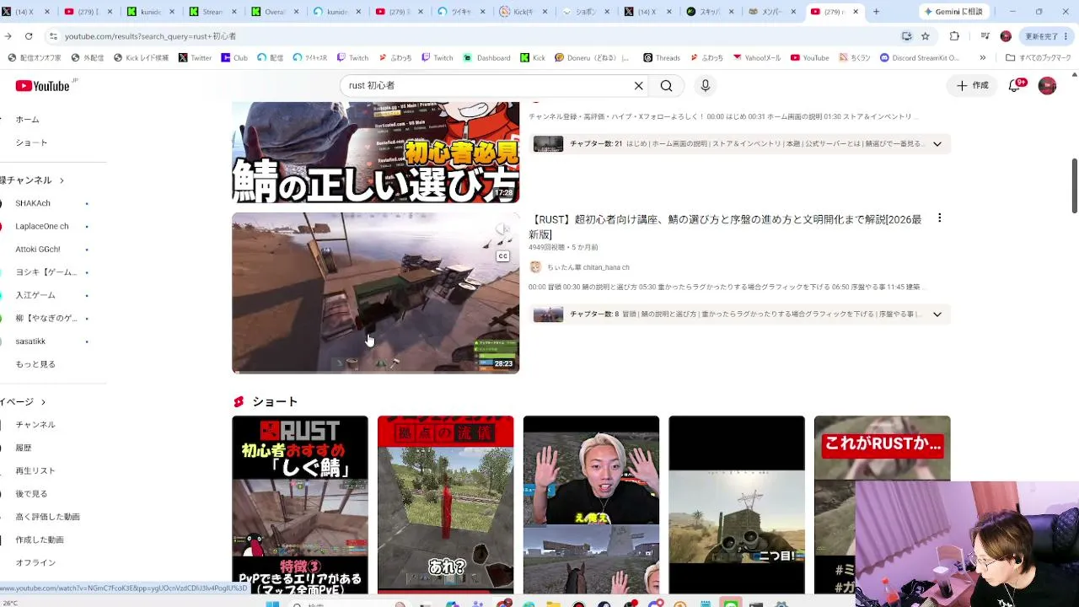
Task: Click the browser address bar URL
Action: (x=150, y=36)
